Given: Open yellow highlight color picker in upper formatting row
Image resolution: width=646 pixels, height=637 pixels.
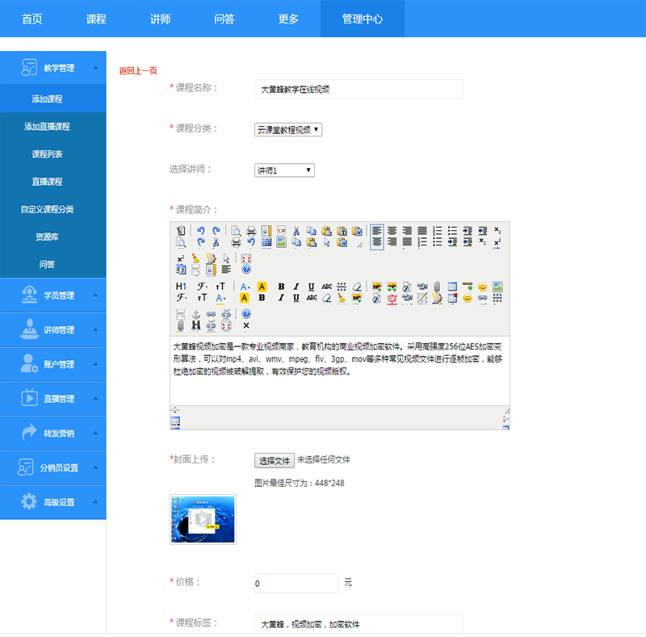Looking at the screenshot, I should click(x=262, y=287).
